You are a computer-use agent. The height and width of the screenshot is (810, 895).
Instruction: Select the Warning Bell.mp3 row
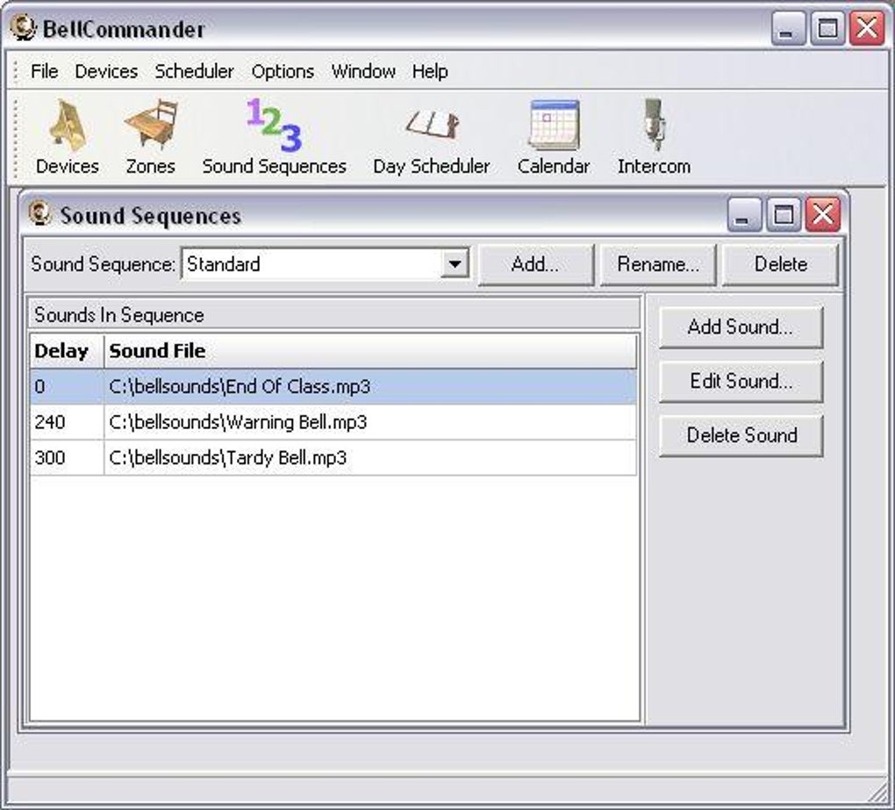(x=333, y=422)
